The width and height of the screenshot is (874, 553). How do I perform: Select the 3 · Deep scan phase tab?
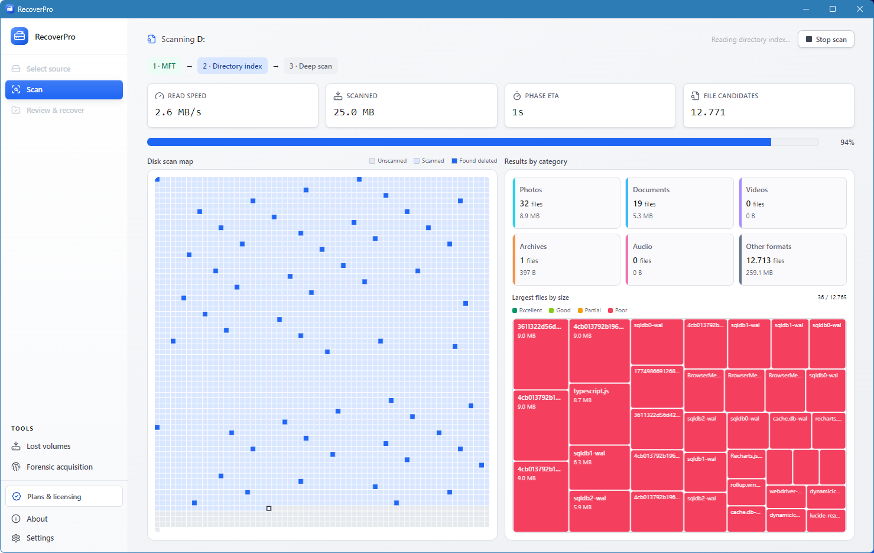311,66
